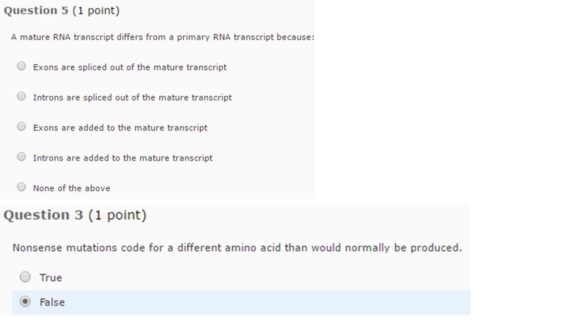Click the 'None of the above' label text
This screenshot has height=322, width=573.
pos(72,188)
